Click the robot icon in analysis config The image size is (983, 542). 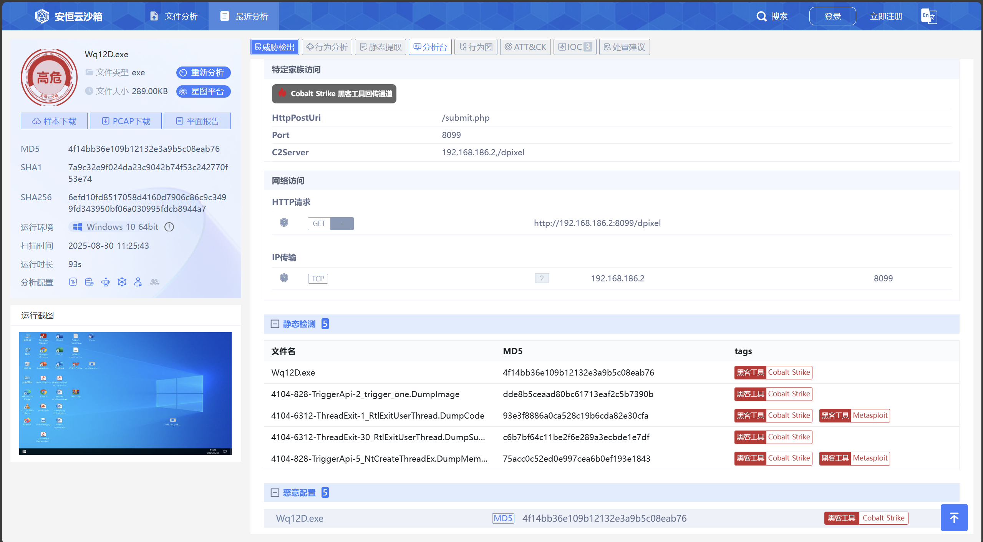point(106,282)
